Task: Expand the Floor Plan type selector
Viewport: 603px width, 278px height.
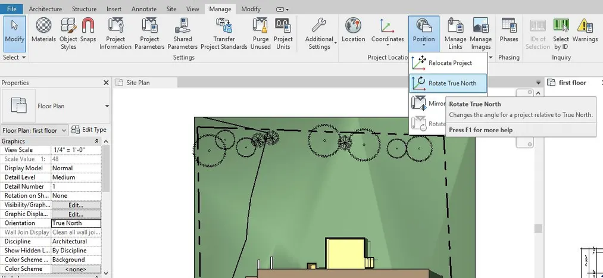Action: pos(107,107)
